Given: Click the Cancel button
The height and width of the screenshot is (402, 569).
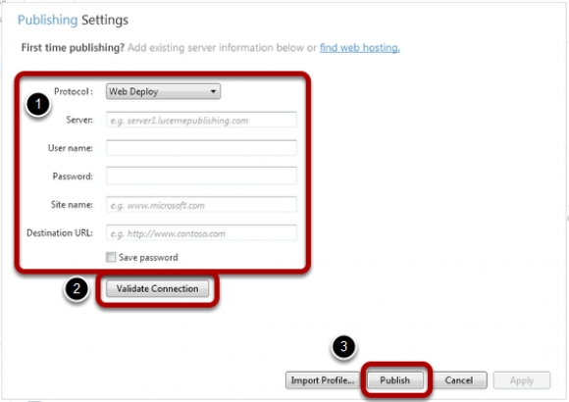Looking at the screenshot, I should click(459, 380).
